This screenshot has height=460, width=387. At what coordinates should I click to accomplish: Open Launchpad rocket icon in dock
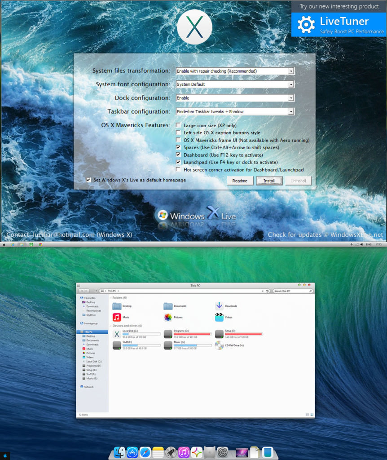pos(171,452)
